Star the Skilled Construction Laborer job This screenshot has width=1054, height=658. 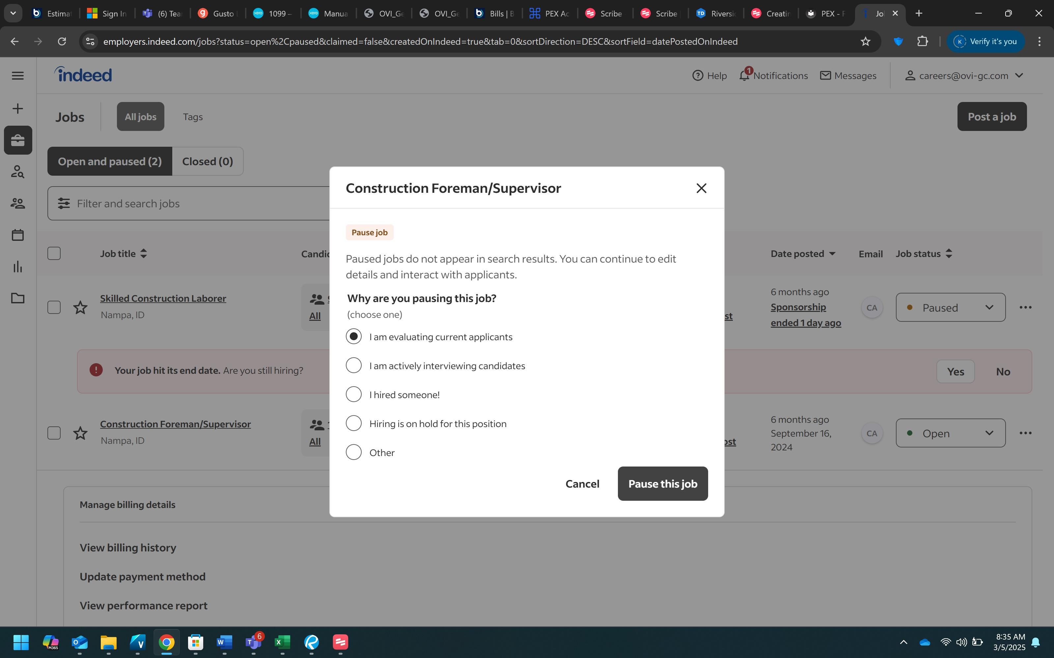[80, 308]
